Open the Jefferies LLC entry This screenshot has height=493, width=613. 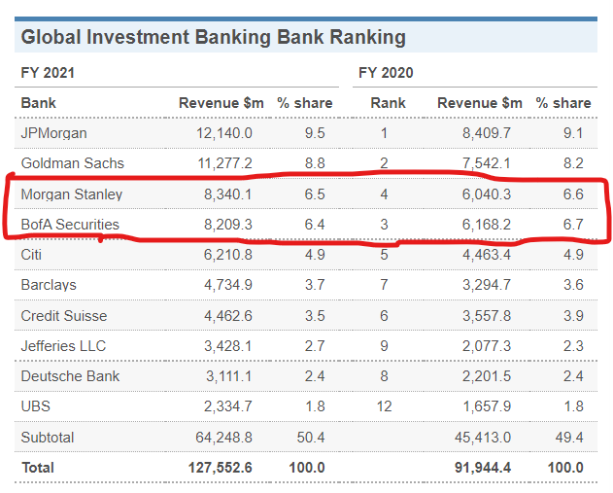pos(64,346)
